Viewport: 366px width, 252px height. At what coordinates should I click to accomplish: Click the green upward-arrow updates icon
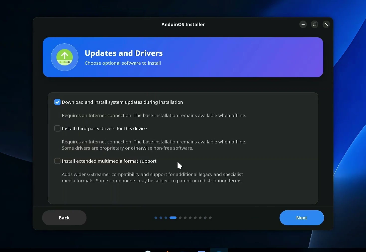pyautogui.click(x=65, y=57)
